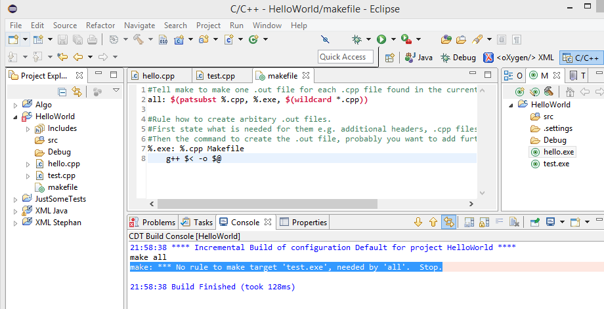Click the Debug bug icon in toolbar

coord(356,39)
